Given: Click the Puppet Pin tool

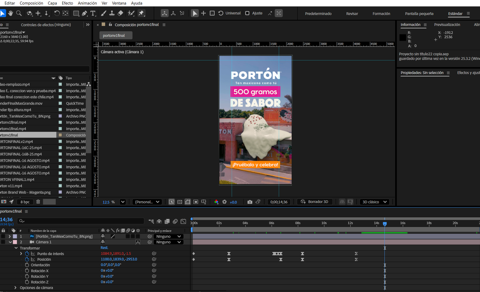Looking at the screenshot, I should [141, 13].
